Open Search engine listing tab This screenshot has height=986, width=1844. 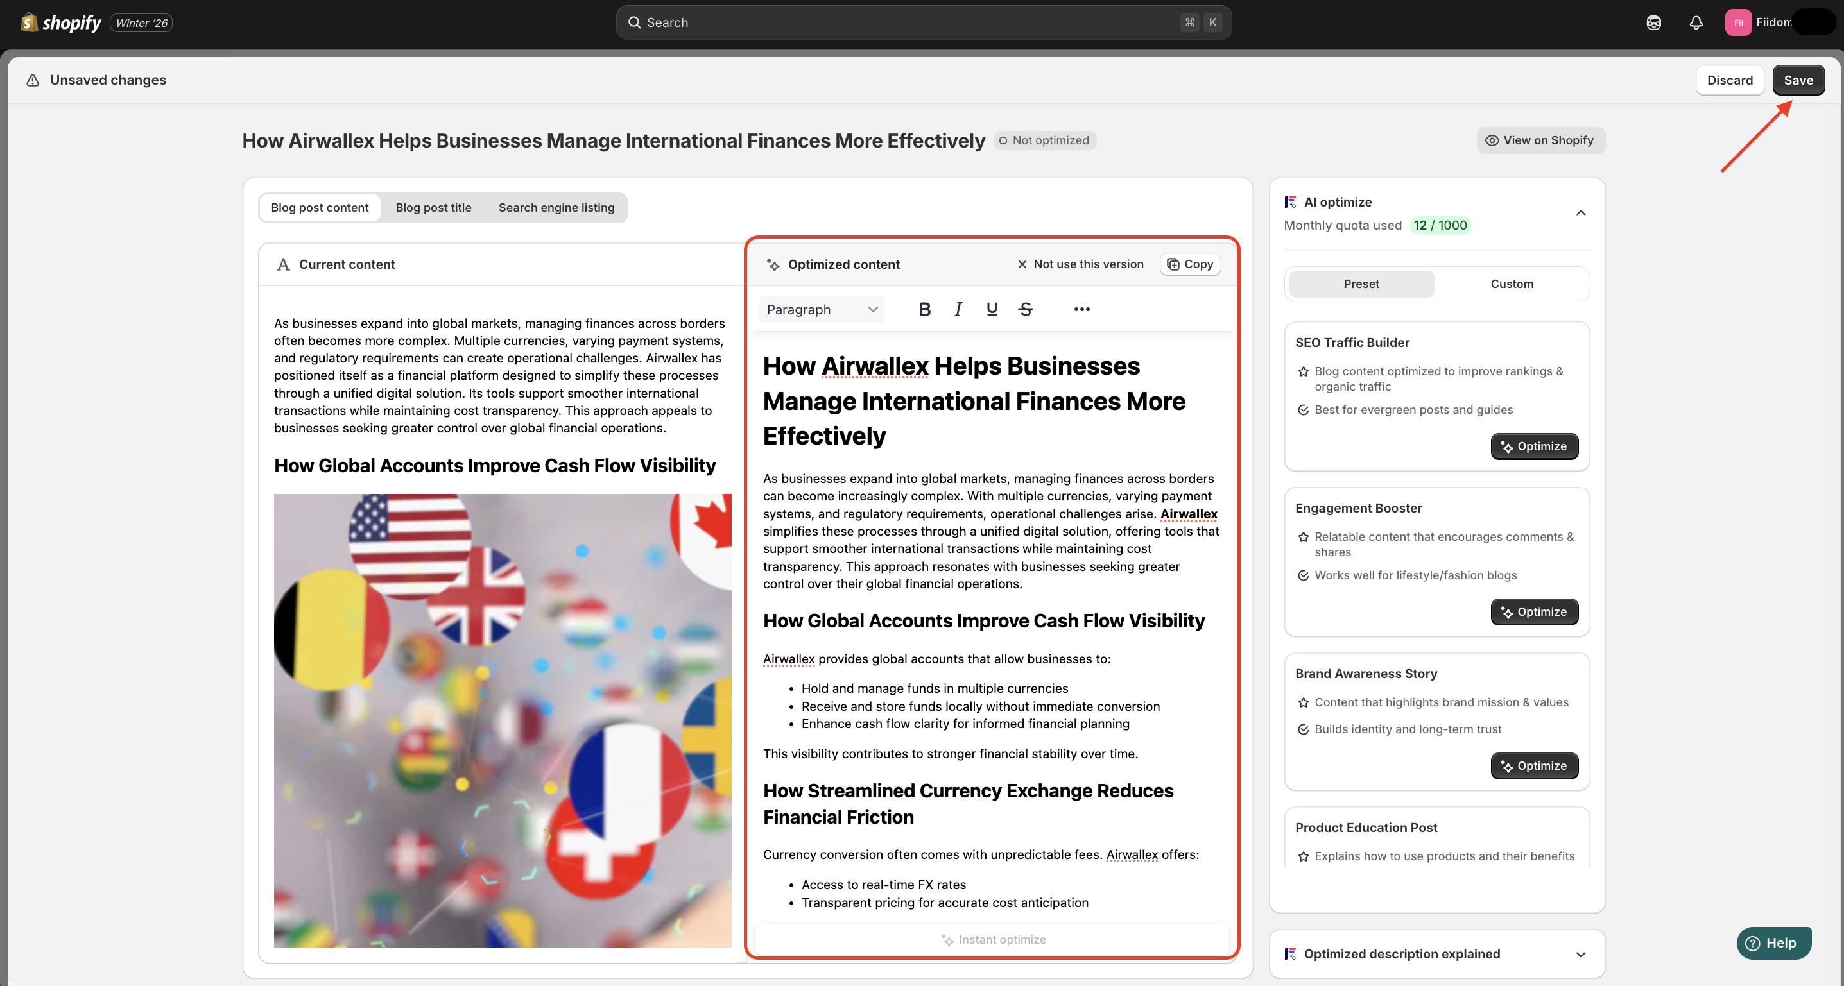coord(556,207)
